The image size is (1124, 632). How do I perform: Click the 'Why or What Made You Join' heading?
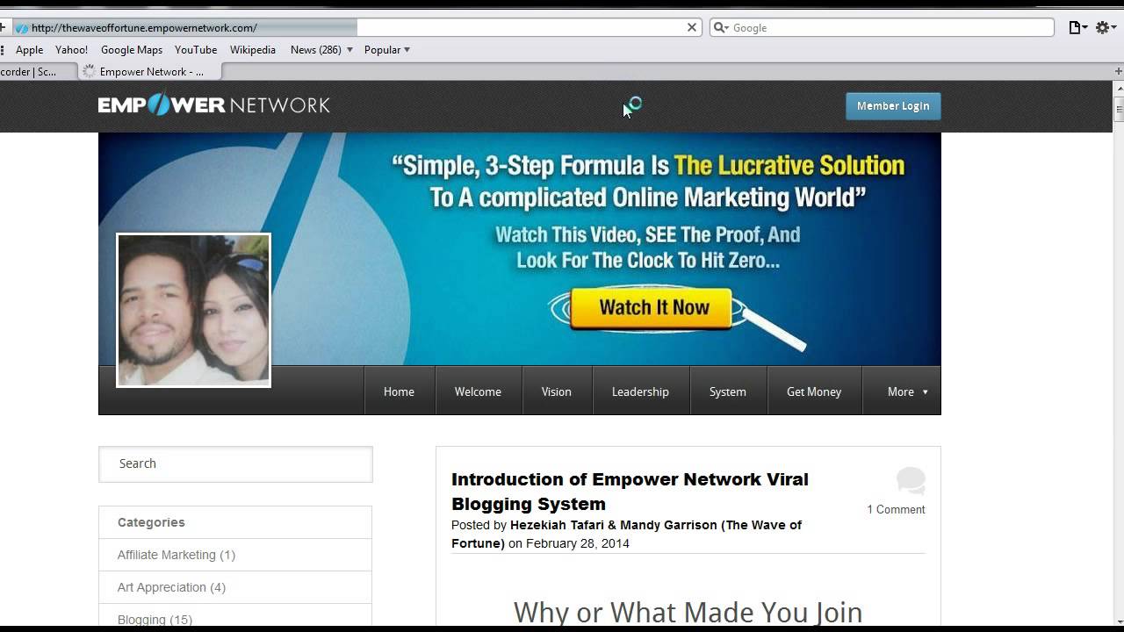[688, 612]
